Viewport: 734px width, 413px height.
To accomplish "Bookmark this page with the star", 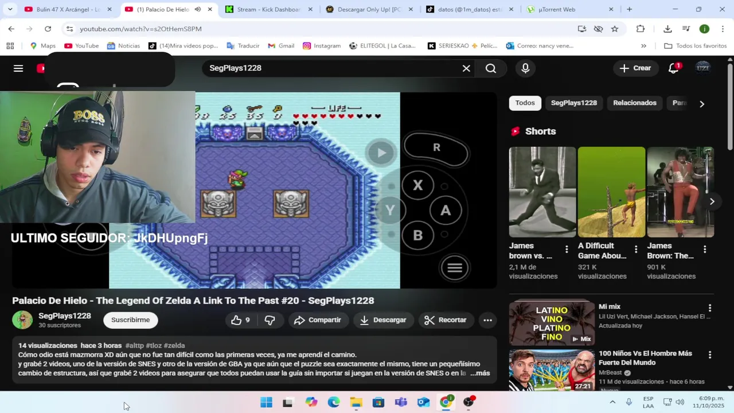I will tap(615, 29).
